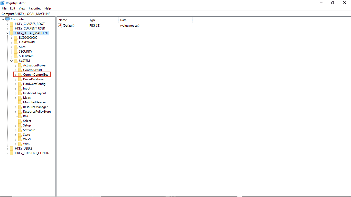This screenshot has width=351, height=197.
Task: Click the ResourceManager folder icon
Action: 20,107
